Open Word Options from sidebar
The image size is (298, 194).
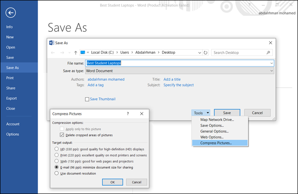click(x=19, y=134)
